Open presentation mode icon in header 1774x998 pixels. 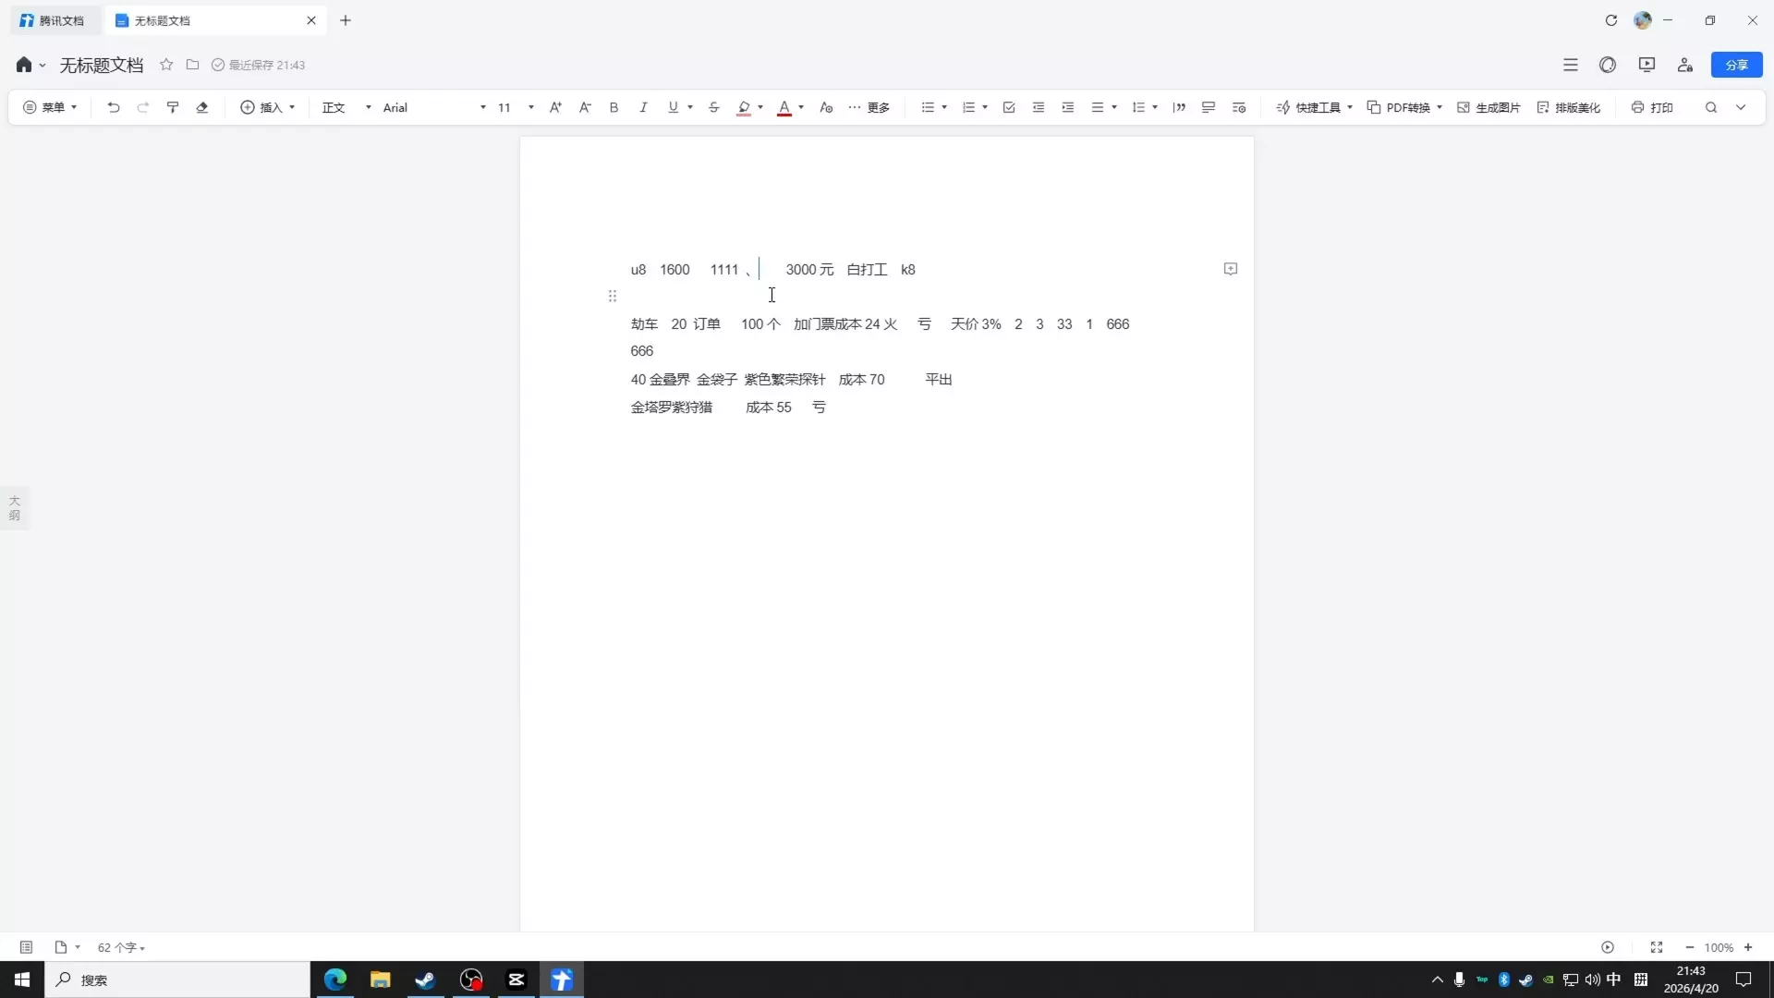coord(1646,65)
